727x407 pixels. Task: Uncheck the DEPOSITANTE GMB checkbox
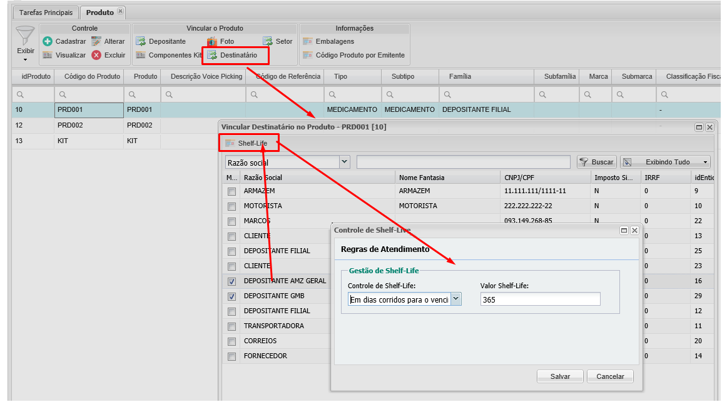pos(232,297)
